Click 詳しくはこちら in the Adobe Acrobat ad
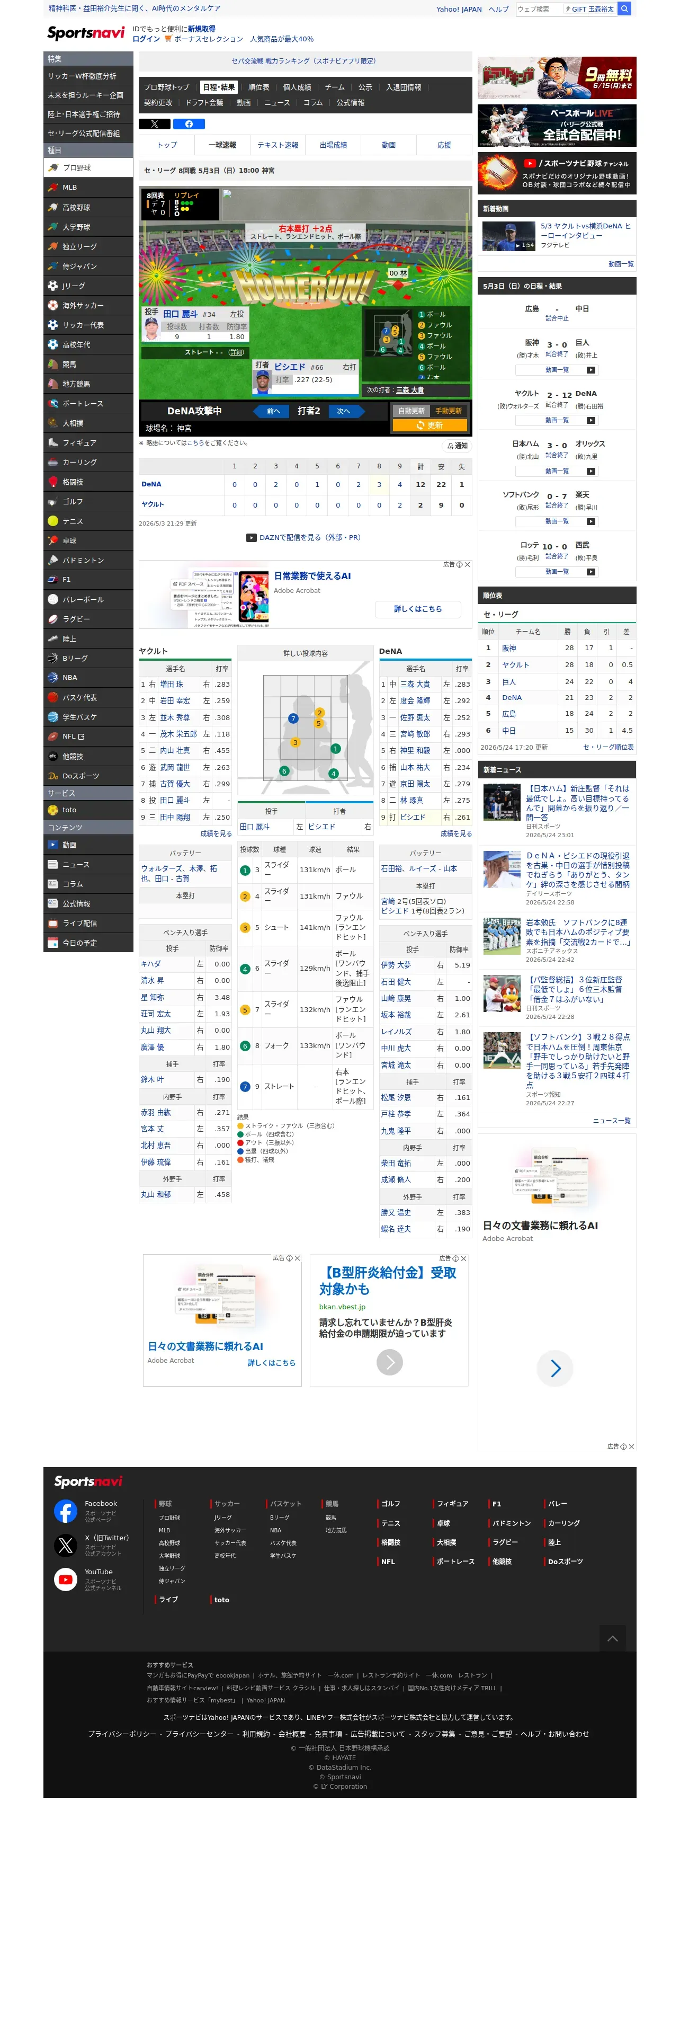The height and width of the screenshot is (2041, 680). (x=418, y=608)
